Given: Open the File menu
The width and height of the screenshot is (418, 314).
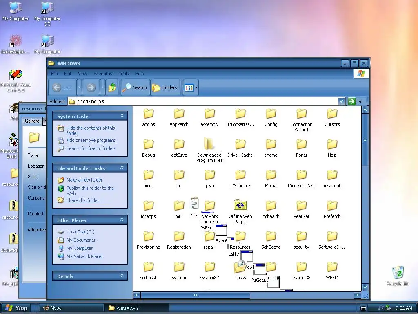Looking at the screenshot, I should (x=54, y=74).
